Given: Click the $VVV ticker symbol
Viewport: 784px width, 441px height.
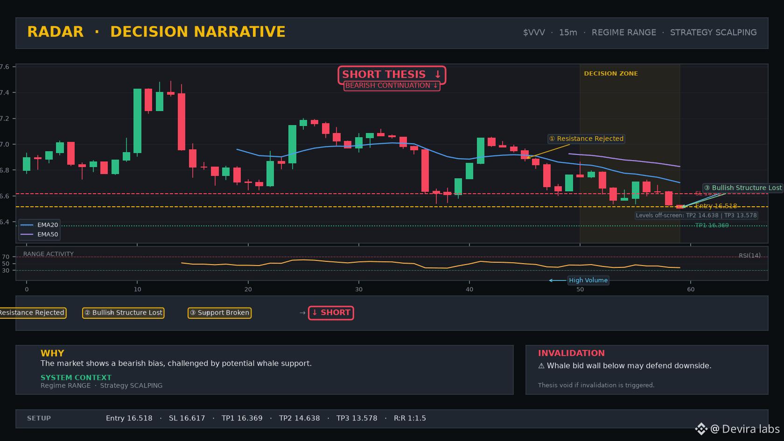Looking at the screenshot, I should pos(534,32).
